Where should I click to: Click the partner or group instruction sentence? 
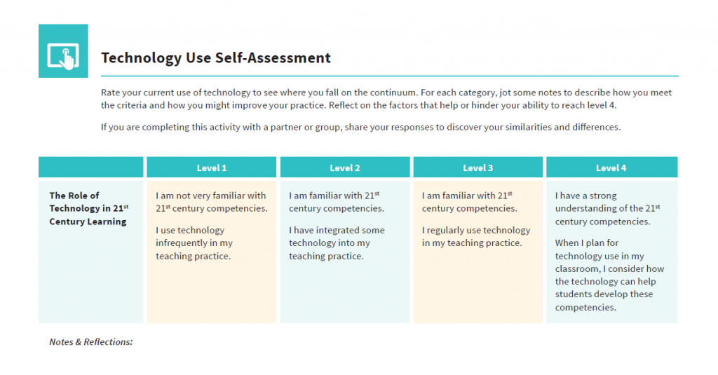[361, 128]
